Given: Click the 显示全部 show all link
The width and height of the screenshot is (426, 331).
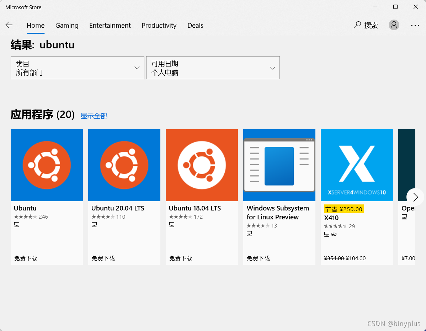Looking at the screenshot, I should click(94, 116).
